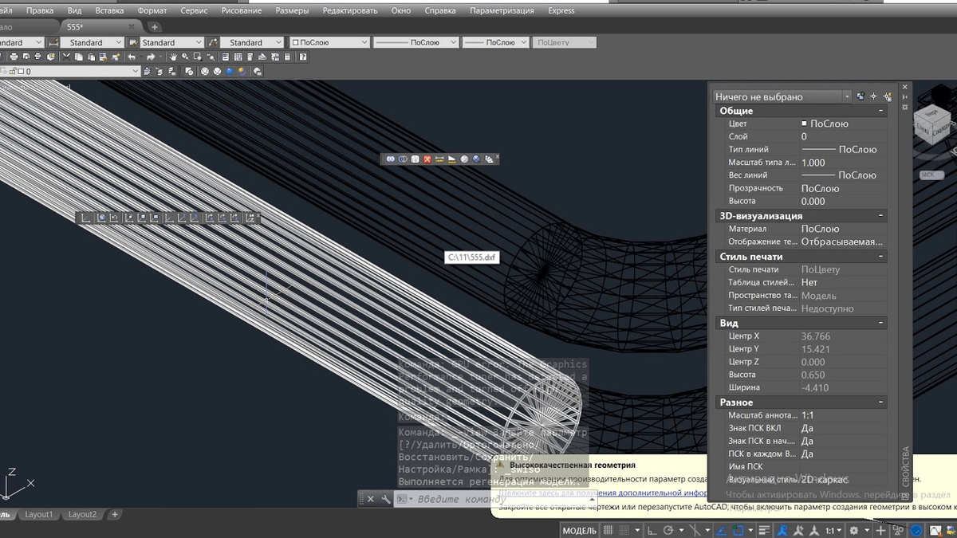Click the Union icon in the floating solid editing toolbar
Image resolution: width=957 pixels, height=538 pixels.
coord(391,159)
